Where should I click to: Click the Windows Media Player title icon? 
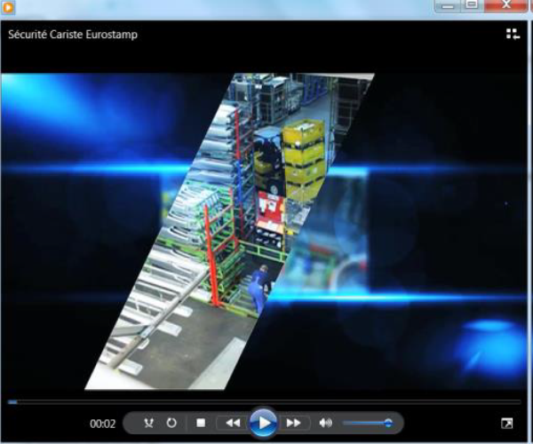coord(8,7)
